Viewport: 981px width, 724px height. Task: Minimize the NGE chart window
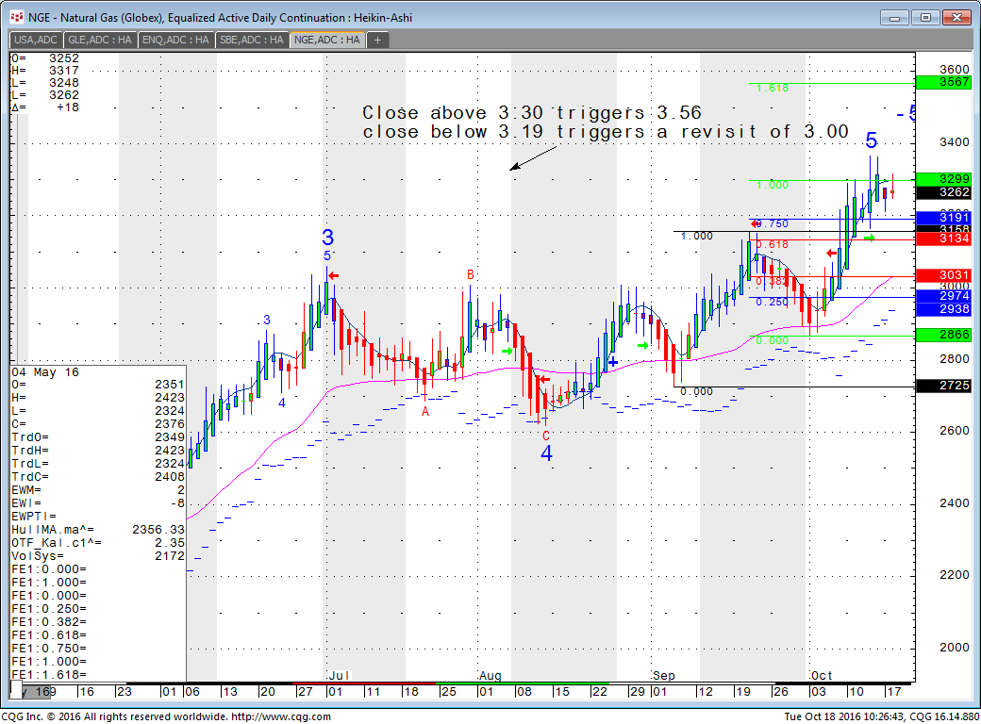click(894, 18)
